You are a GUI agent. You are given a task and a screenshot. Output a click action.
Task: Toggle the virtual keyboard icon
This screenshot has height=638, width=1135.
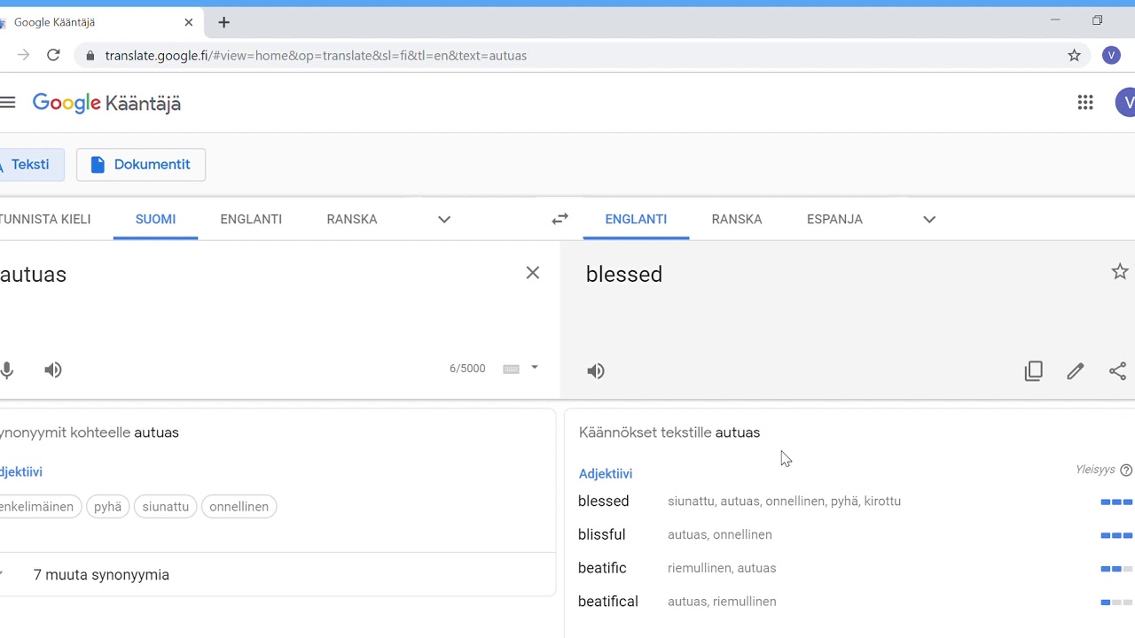coord(511,369)
